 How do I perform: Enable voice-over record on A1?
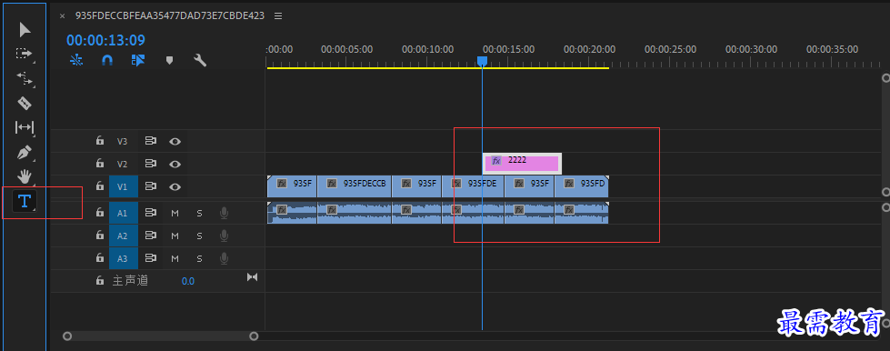tap(225, 213)
